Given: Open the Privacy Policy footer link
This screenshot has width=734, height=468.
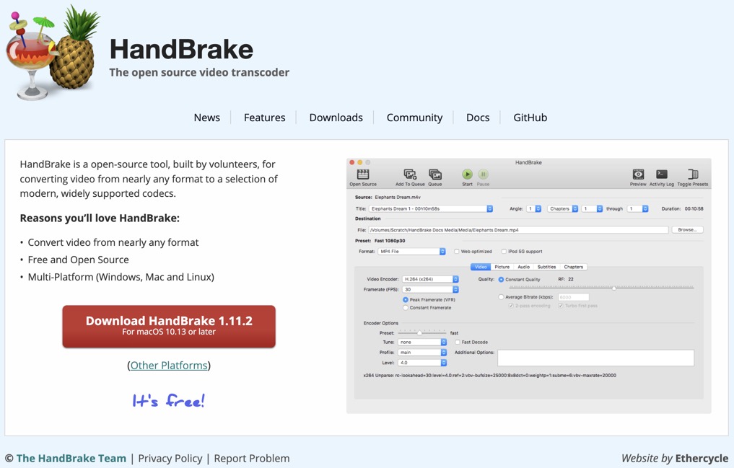Looking at the screenshot, I should (x=170, y=458).
